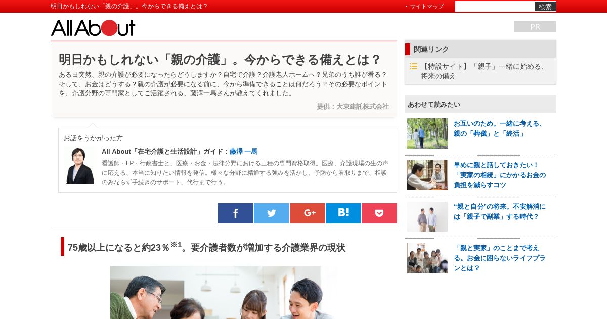Focus the search text field
This screenshot has height=319, width=607.
click(x=495, y=6)
